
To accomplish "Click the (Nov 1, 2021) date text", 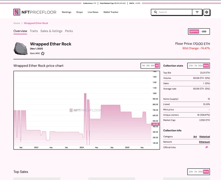I will pyautogui.click(x=36, y=49).
